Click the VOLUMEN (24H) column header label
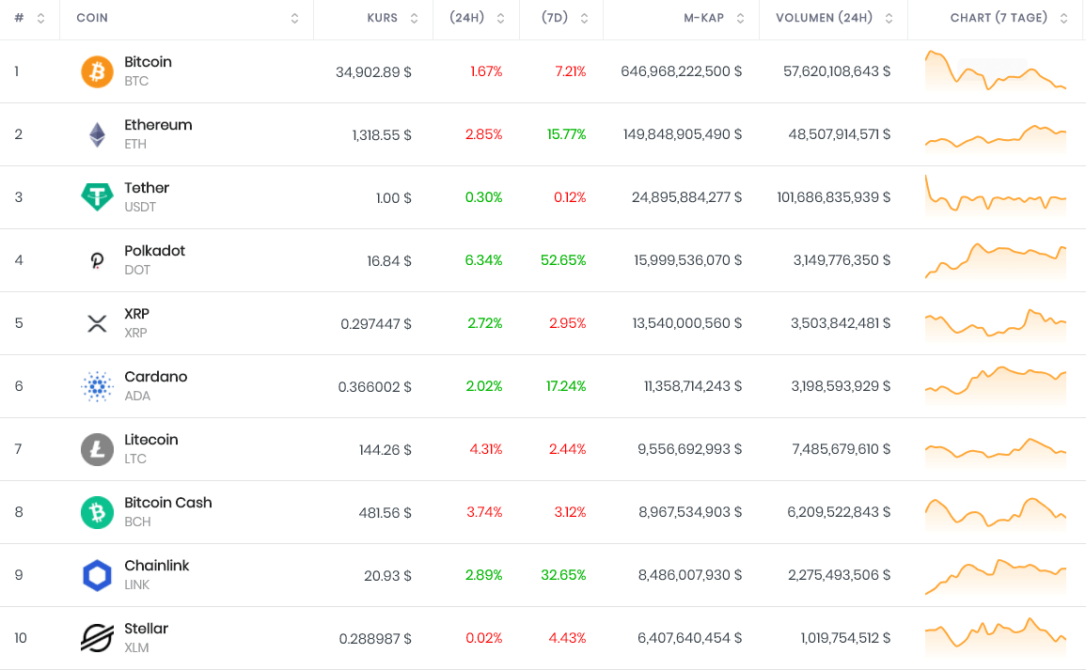This screenshot has height=670, width=1086. (825, 18)
